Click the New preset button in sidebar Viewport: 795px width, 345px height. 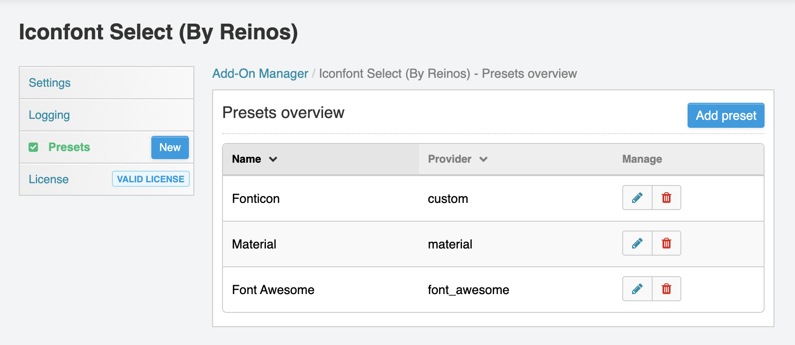coord(170,147)
